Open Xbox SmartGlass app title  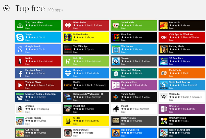point(34,22)
